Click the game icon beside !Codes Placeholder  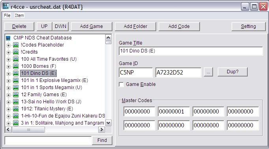coord(16,45)
